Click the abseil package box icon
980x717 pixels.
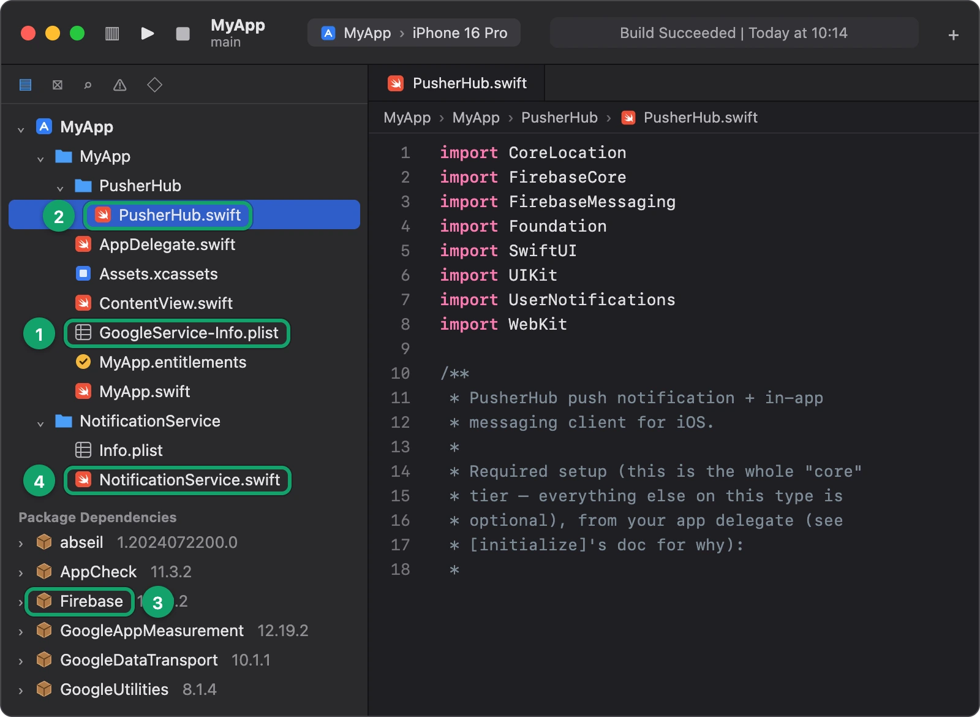pyautogui.click(x=44, y=542)
